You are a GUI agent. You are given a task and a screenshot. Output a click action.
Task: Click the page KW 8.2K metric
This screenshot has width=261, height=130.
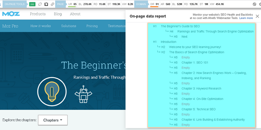[x=128, y=4]
